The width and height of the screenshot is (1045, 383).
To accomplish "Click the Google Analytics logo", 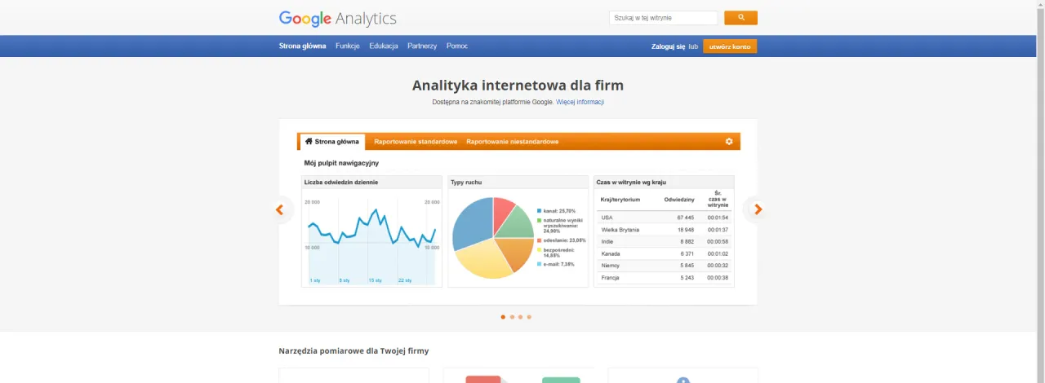I will 337,19.
